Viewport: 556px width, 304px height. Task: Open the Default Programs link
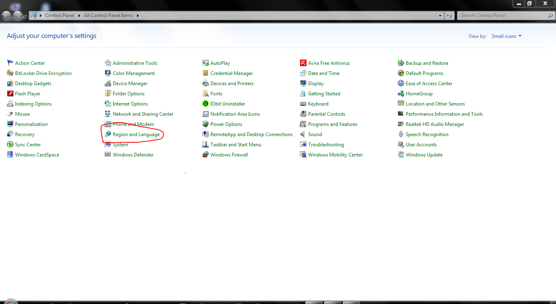425,73
